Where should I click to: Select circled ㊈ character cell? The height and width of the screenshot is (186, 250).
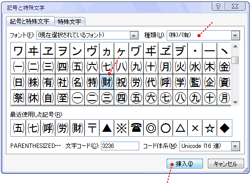(195, 98)
